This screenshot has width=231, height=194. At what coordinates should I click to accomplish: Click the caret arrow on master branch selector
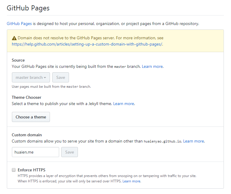45,78
